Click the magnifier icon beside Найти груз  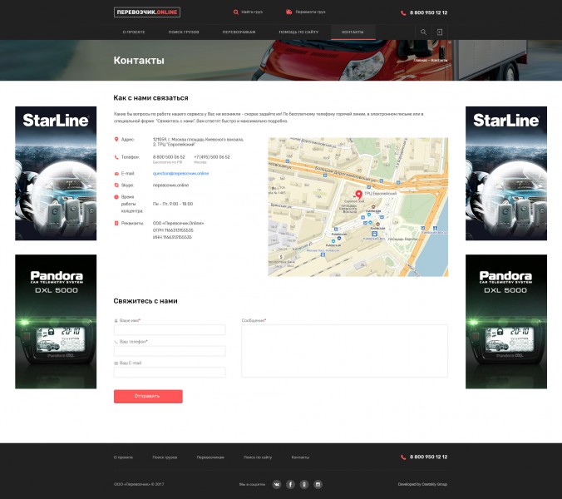click(x=236, y=12)
